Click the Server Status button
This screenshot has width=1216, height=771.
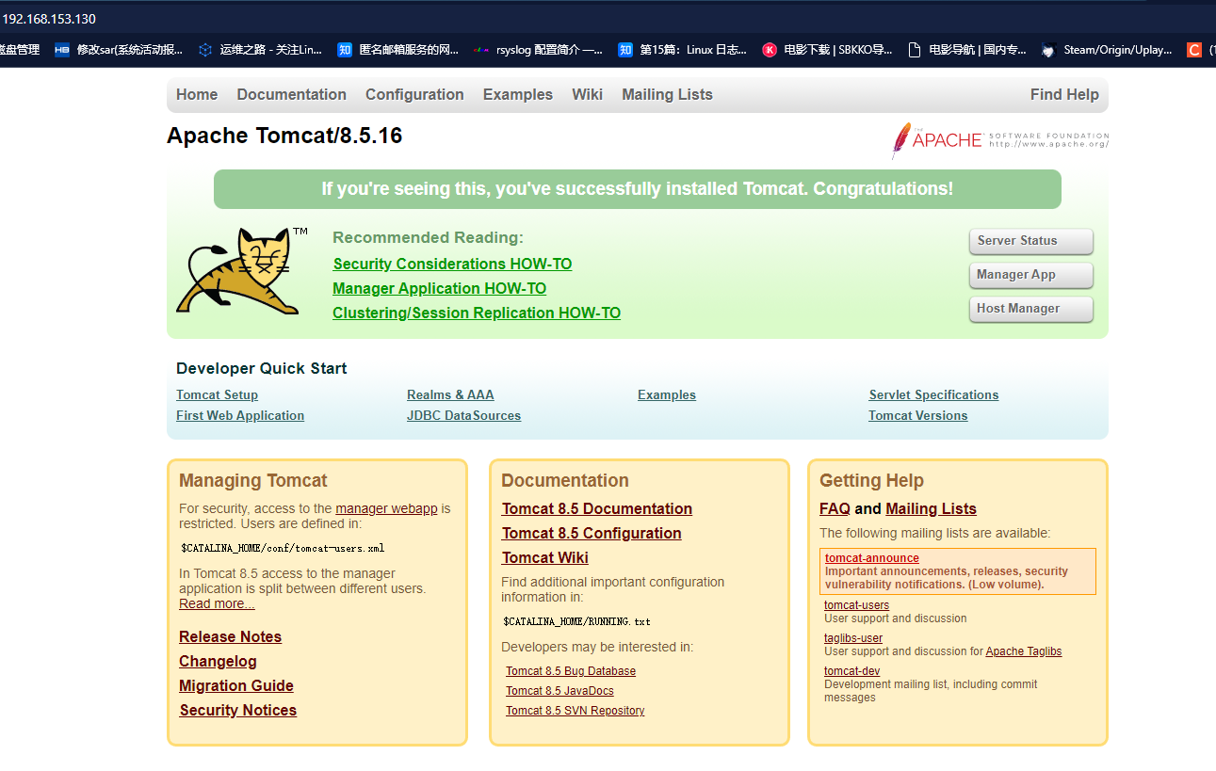coord(1031,241)
